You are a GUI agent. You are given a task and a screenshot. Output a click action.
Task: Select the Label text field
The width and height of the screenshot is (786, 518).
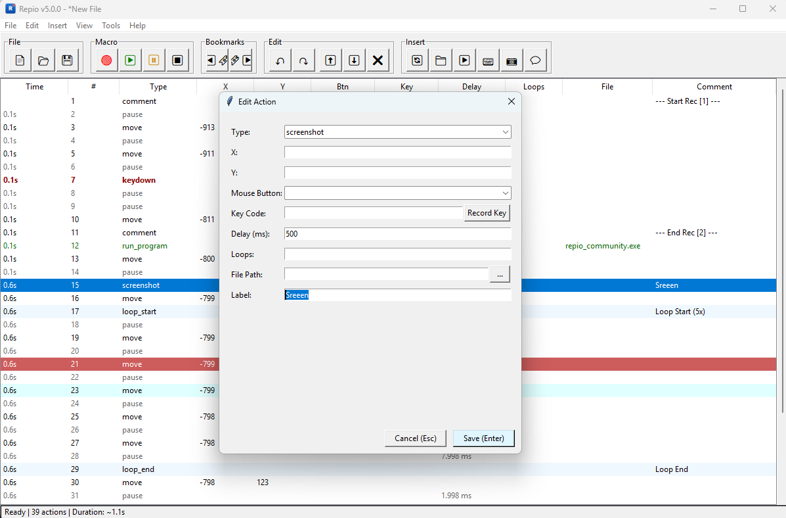(397, 294)
